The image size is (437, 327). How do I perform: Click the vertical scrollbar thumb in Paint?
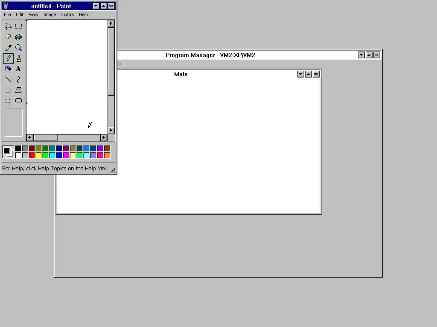[111, 61]
